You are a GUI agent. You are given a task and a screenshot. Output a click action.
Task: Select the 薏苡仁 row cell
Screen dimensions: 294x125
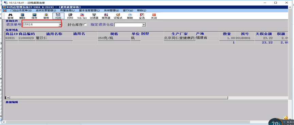[x=54, y=38]
